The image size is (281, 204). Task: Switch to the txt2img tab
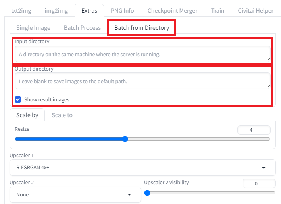(21, 11)
